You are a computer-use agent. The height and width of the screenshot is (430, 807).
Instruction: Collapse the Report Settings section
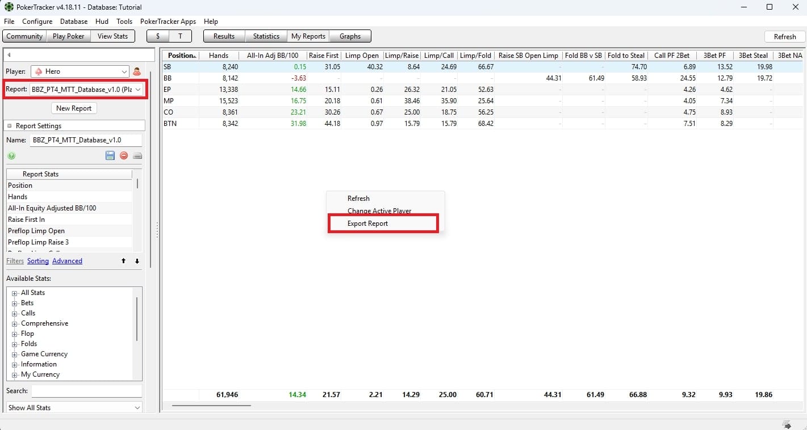(10, 126)
